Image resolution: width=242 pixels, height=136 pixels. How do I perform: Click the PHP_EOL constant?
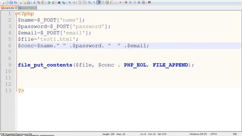[x=135, y=65]
